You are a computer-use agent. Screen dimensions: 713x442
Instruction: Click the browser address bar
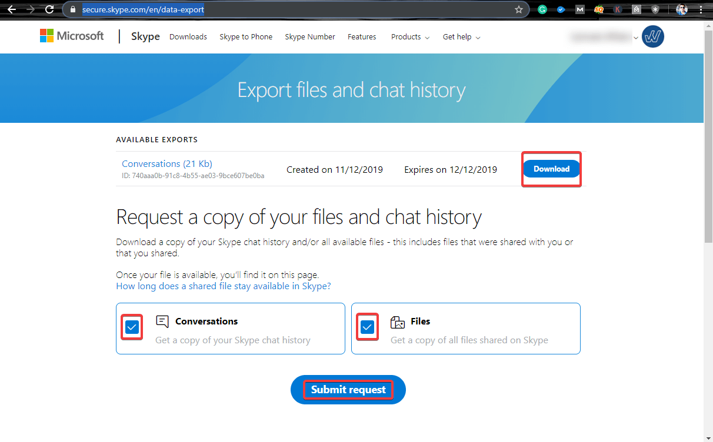click(176, 9)
